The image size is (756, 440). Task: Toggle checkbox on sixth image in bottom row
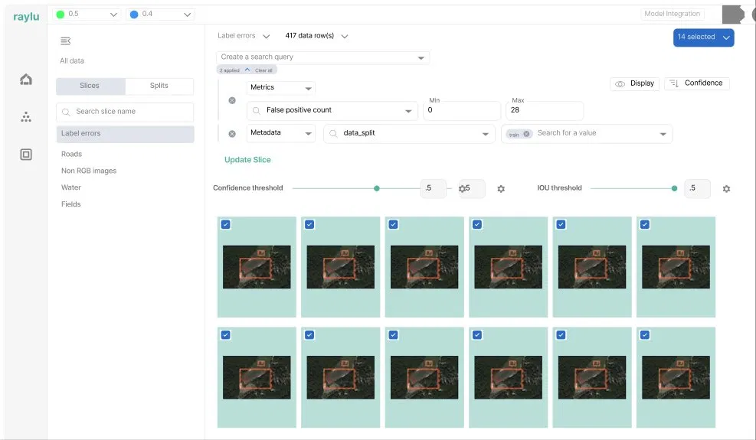645,335
